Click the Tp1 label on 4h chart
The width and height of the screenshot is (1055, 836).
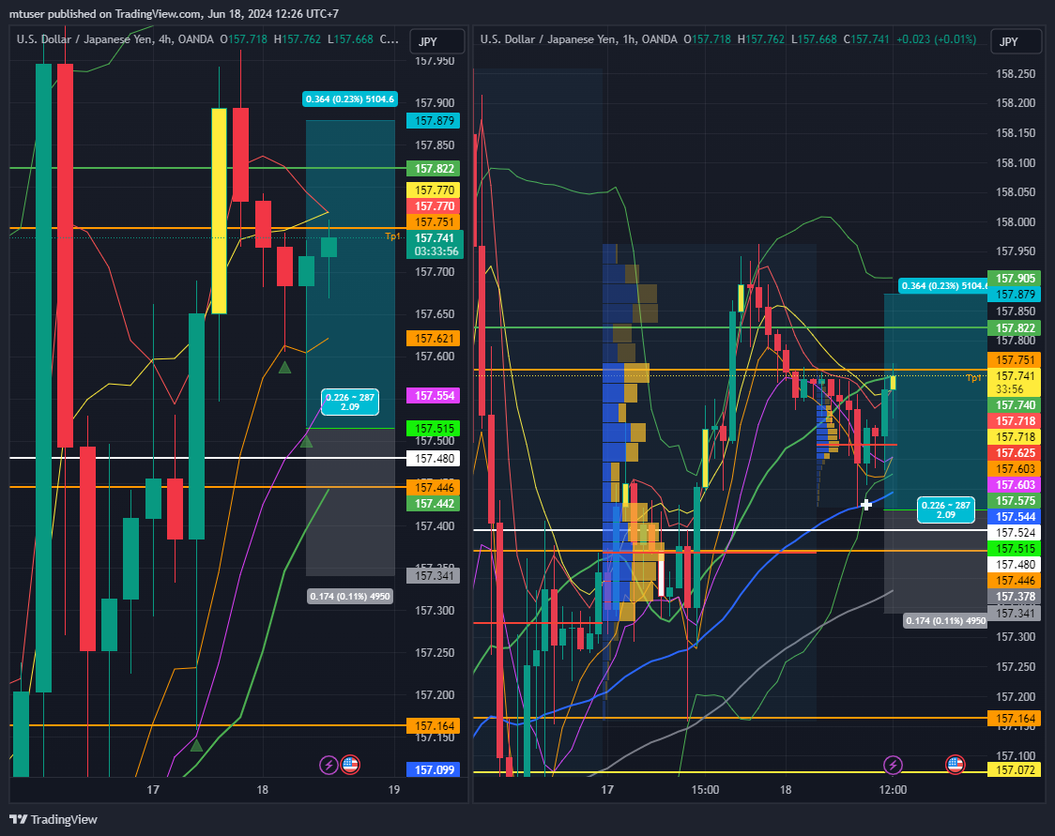pos(392,236)
